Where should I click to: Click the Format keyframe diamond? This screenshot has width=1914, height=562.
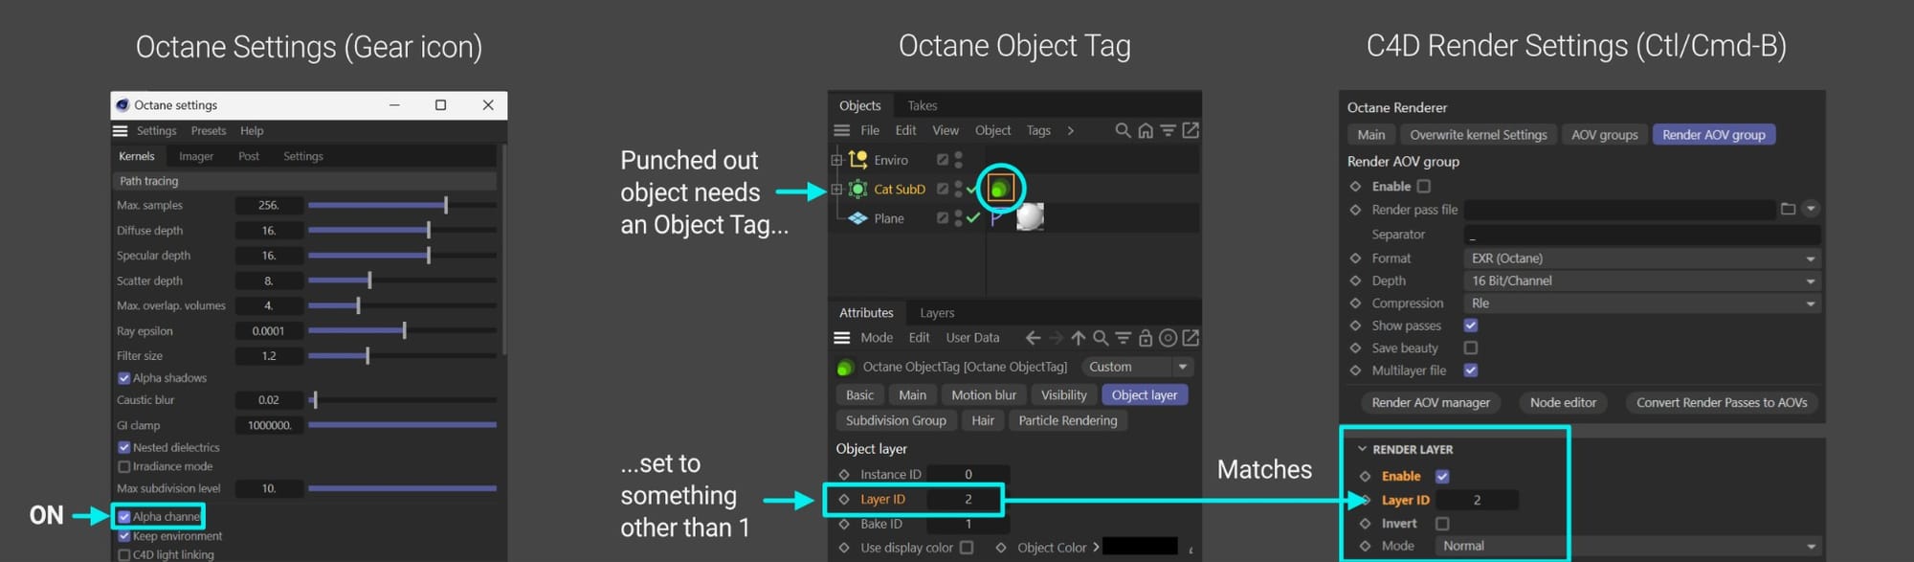coord(1355,259)
